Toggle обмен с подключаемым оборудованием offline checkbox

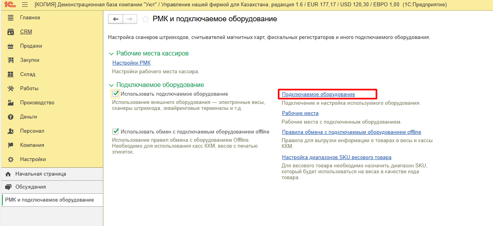pyautogui.click(x=116, y=132)
